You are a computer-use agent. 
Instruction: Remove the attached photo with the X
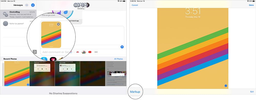pyautogui.click(x=58, y=24)
